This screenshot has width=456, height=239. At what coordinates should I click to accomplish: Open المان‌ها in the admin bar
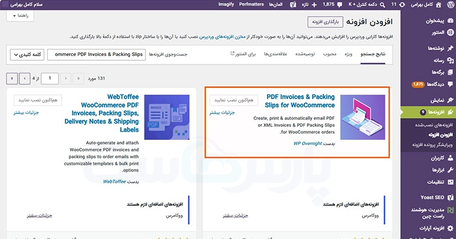point(275,5)
